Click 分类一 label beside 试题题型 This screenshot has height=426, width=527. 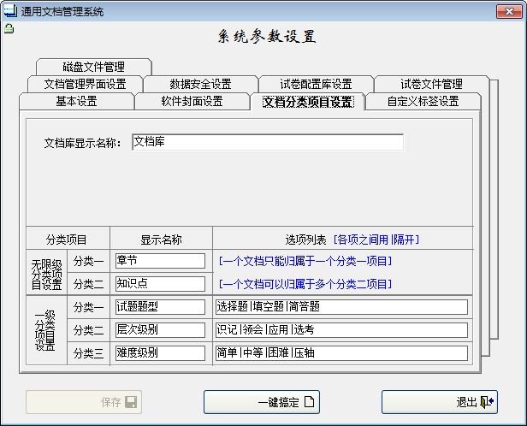point(88,307)
